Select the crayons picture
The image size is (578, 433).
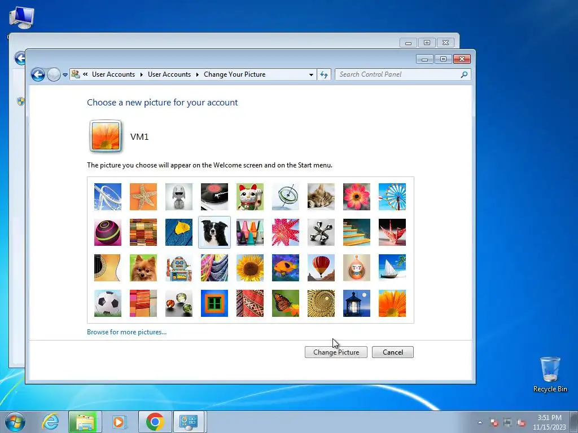coord(250,232)
